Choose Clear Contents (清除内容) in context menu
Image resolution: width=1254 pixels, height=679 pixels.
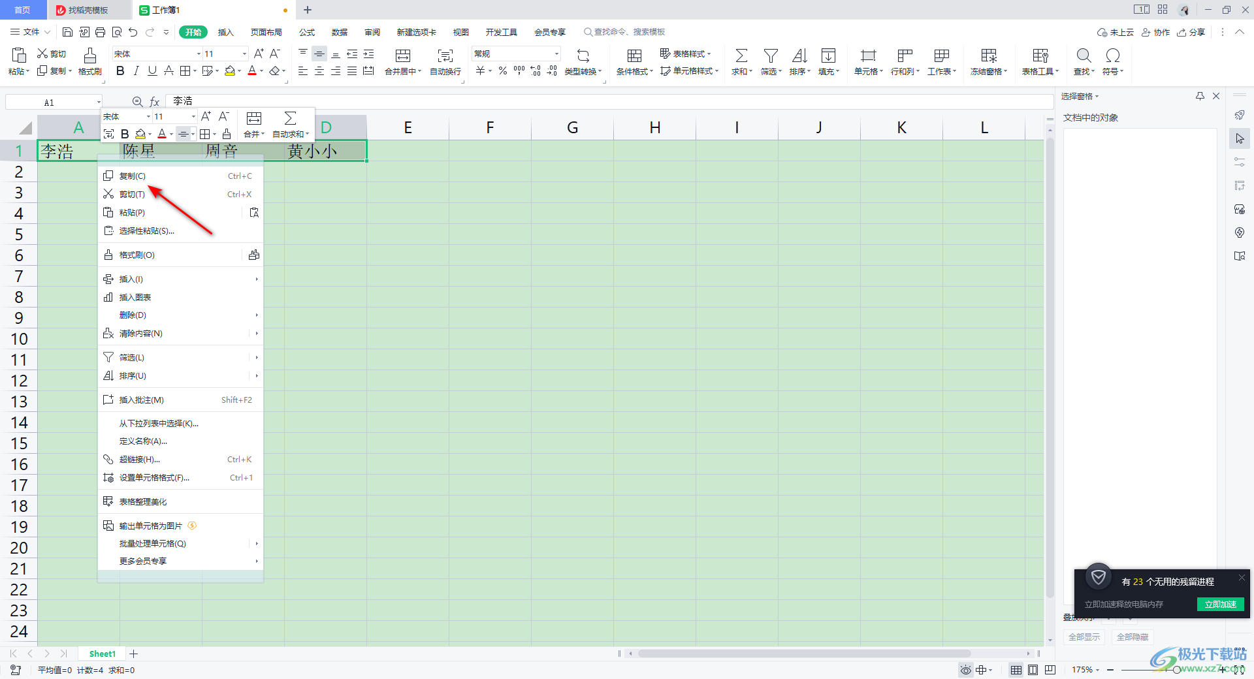pyautogui.click(x=180, y=333)
